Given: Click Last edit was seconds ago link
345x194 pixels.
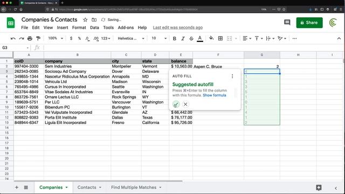Looking at the screenshot, I should click(178, 27).
